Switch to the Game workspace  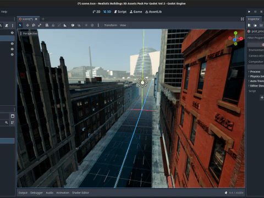[136, 12]
